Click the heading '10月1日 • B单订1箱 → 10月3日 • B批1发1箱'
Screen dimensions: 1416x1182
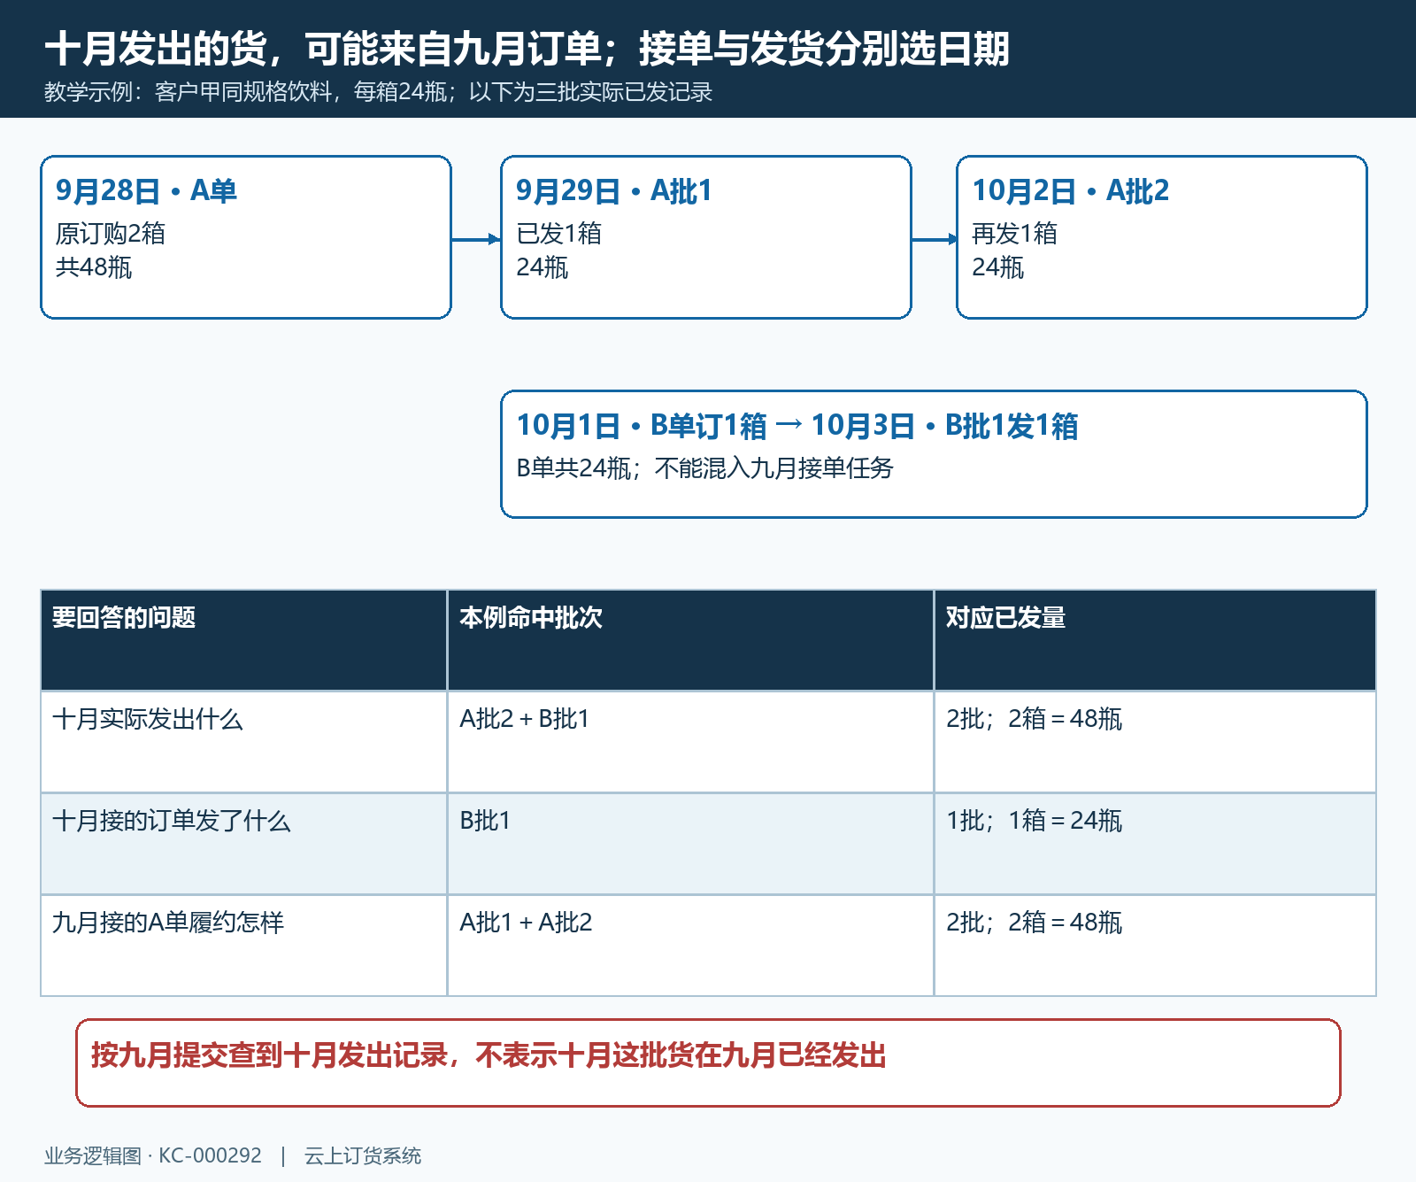coord(797,426)
